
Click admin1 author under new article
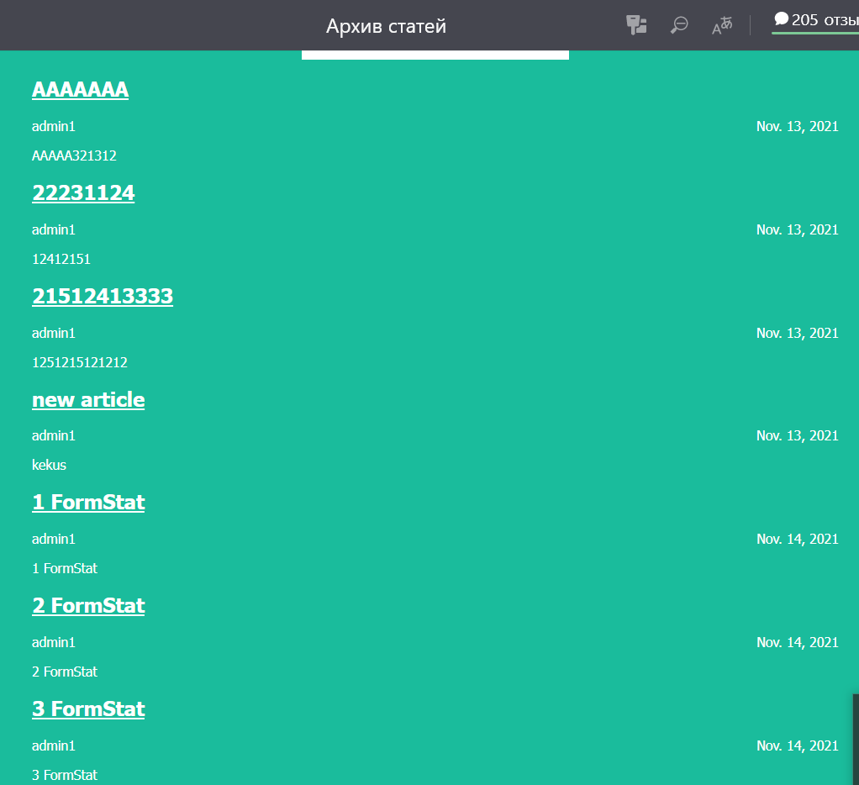pos(53,436)
